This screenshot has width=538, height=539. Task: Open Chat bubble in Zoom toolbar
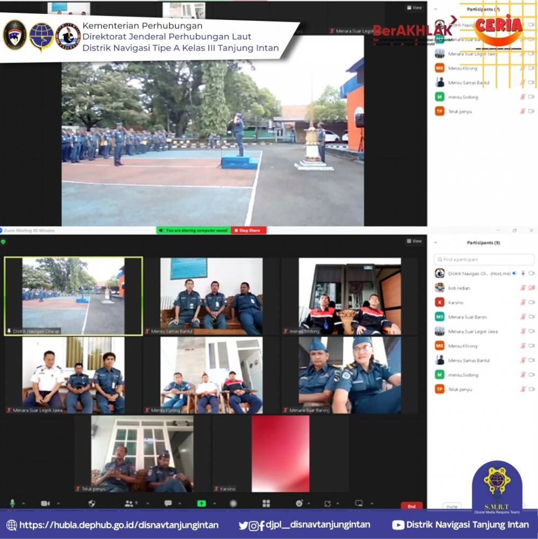(x=168, y=503)
